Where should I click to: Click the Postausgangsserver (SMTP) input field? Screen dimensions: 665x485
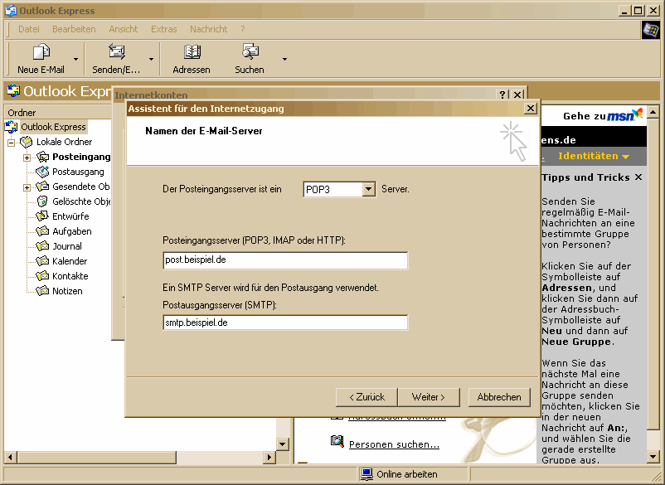(x=285, y=323)
